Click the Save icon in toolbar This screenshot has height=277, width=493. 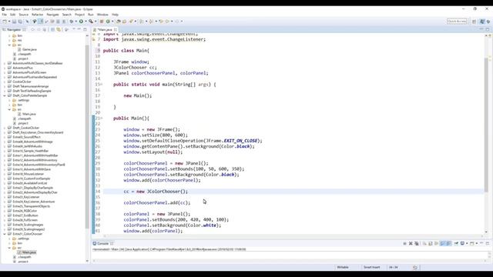pos(14,22)
